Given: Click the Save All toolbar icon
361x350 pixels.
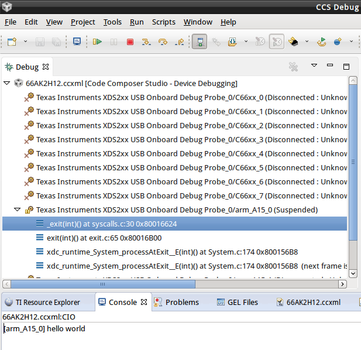Looking at the screenshot, I should 56,42.
